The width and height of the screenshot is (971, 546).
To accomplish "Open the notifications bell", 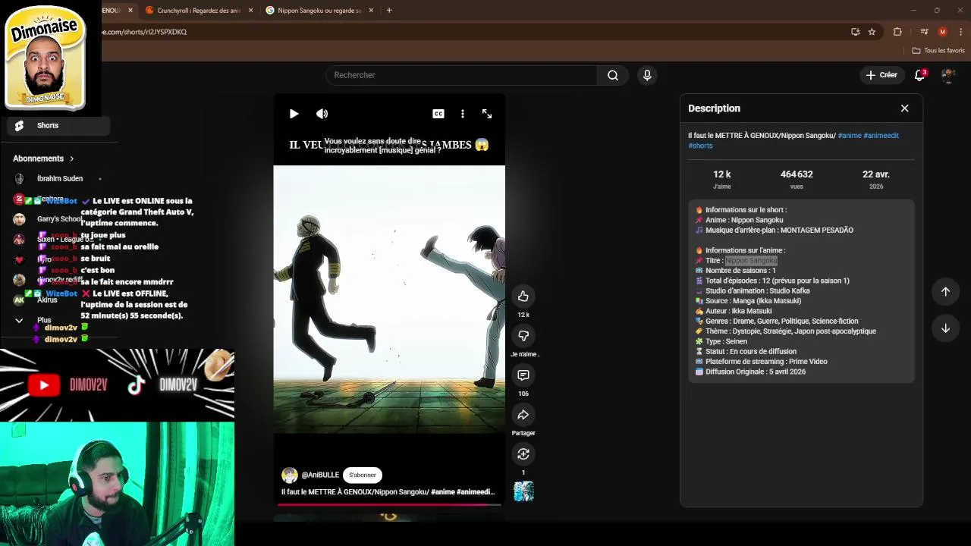I will point(919,75).
